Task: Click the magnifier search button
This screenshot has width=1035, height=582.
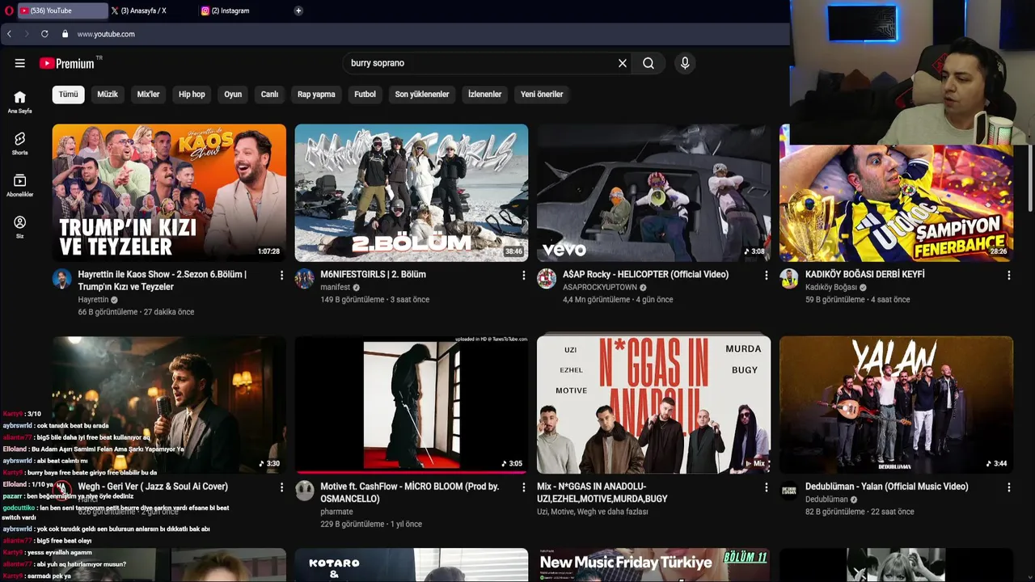Action: click(648, 63)
